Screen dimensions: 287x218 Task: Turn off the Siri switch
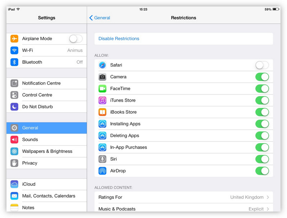pos(262,159)
